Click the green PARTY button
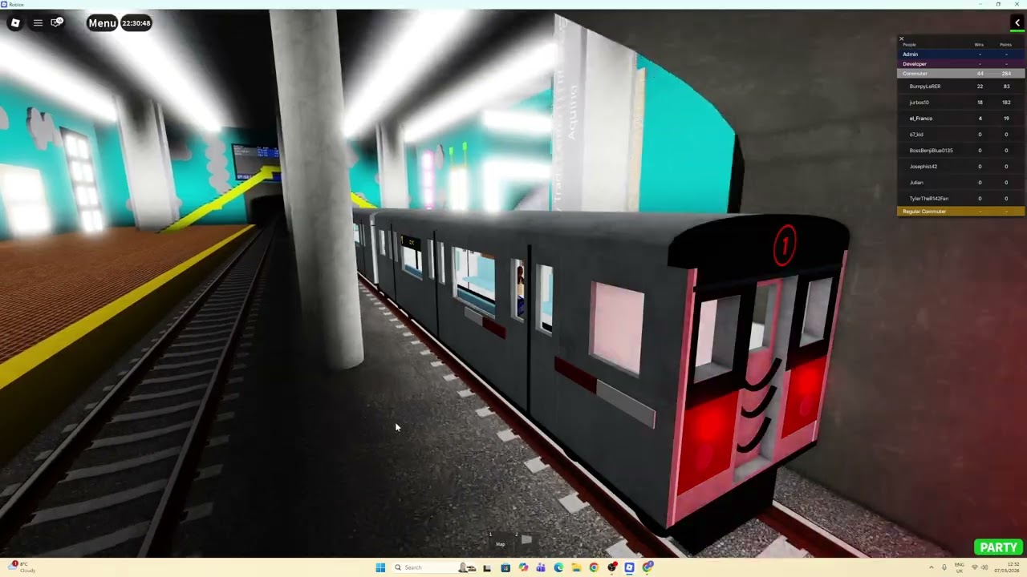 point(998,547)
